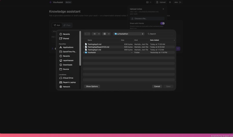233x137 pixels.
Task: Click the "606 bytes" size cell
Action: coord(128,47)
